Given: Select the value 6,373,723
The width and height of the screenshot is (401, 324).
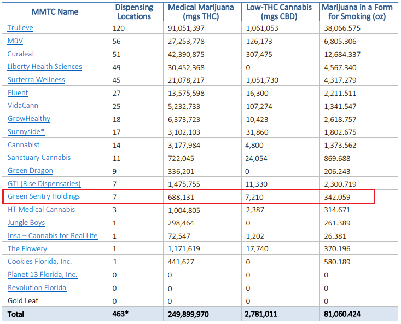Looking at the screenshot, I should 184,119.
